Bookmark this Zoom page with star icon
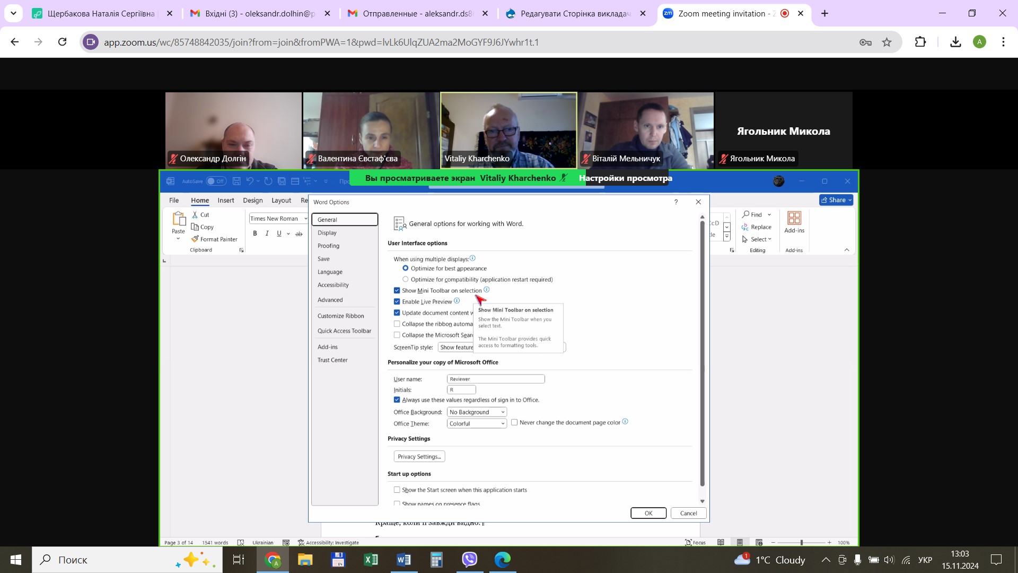Viewport: 1018px width, 573px height. tap(887, 42)
